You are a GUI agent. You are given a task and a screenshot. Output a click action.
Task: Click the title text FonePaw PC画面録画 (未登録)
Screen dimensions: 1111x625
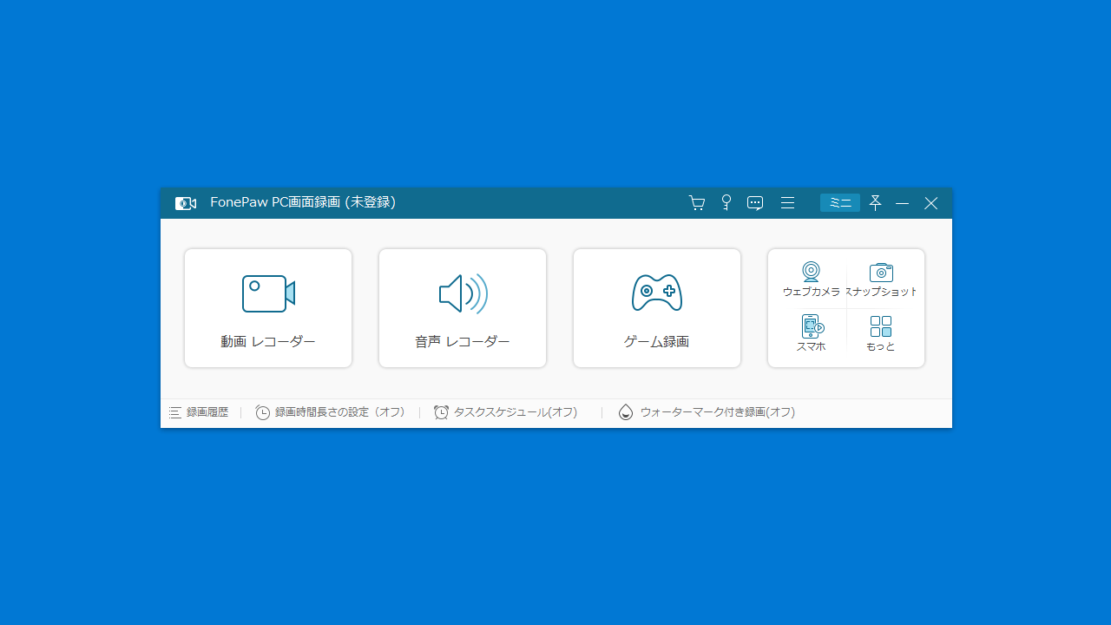click(303, 202)
